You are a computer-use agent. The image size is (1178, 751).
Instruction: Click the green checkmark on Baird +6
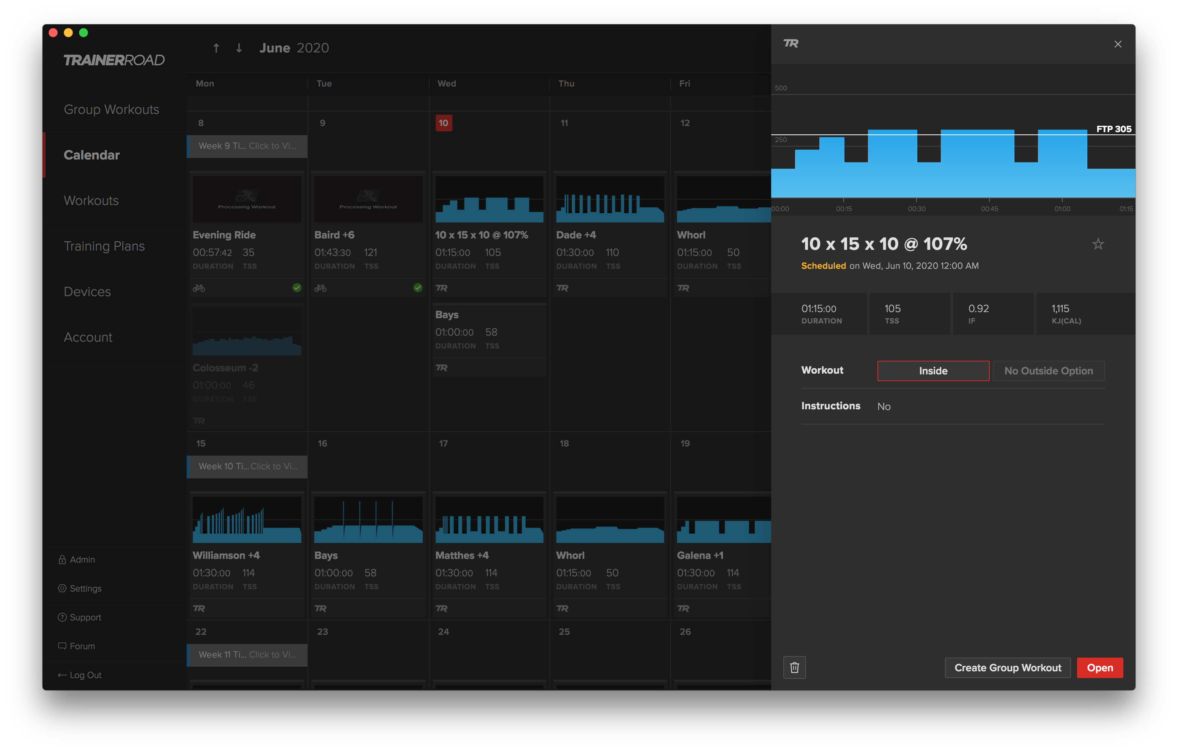(417, 287)
